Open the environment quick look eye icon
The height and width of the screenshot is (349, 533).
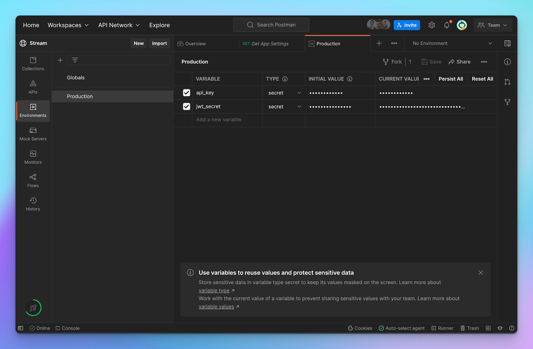pos(508,43)
